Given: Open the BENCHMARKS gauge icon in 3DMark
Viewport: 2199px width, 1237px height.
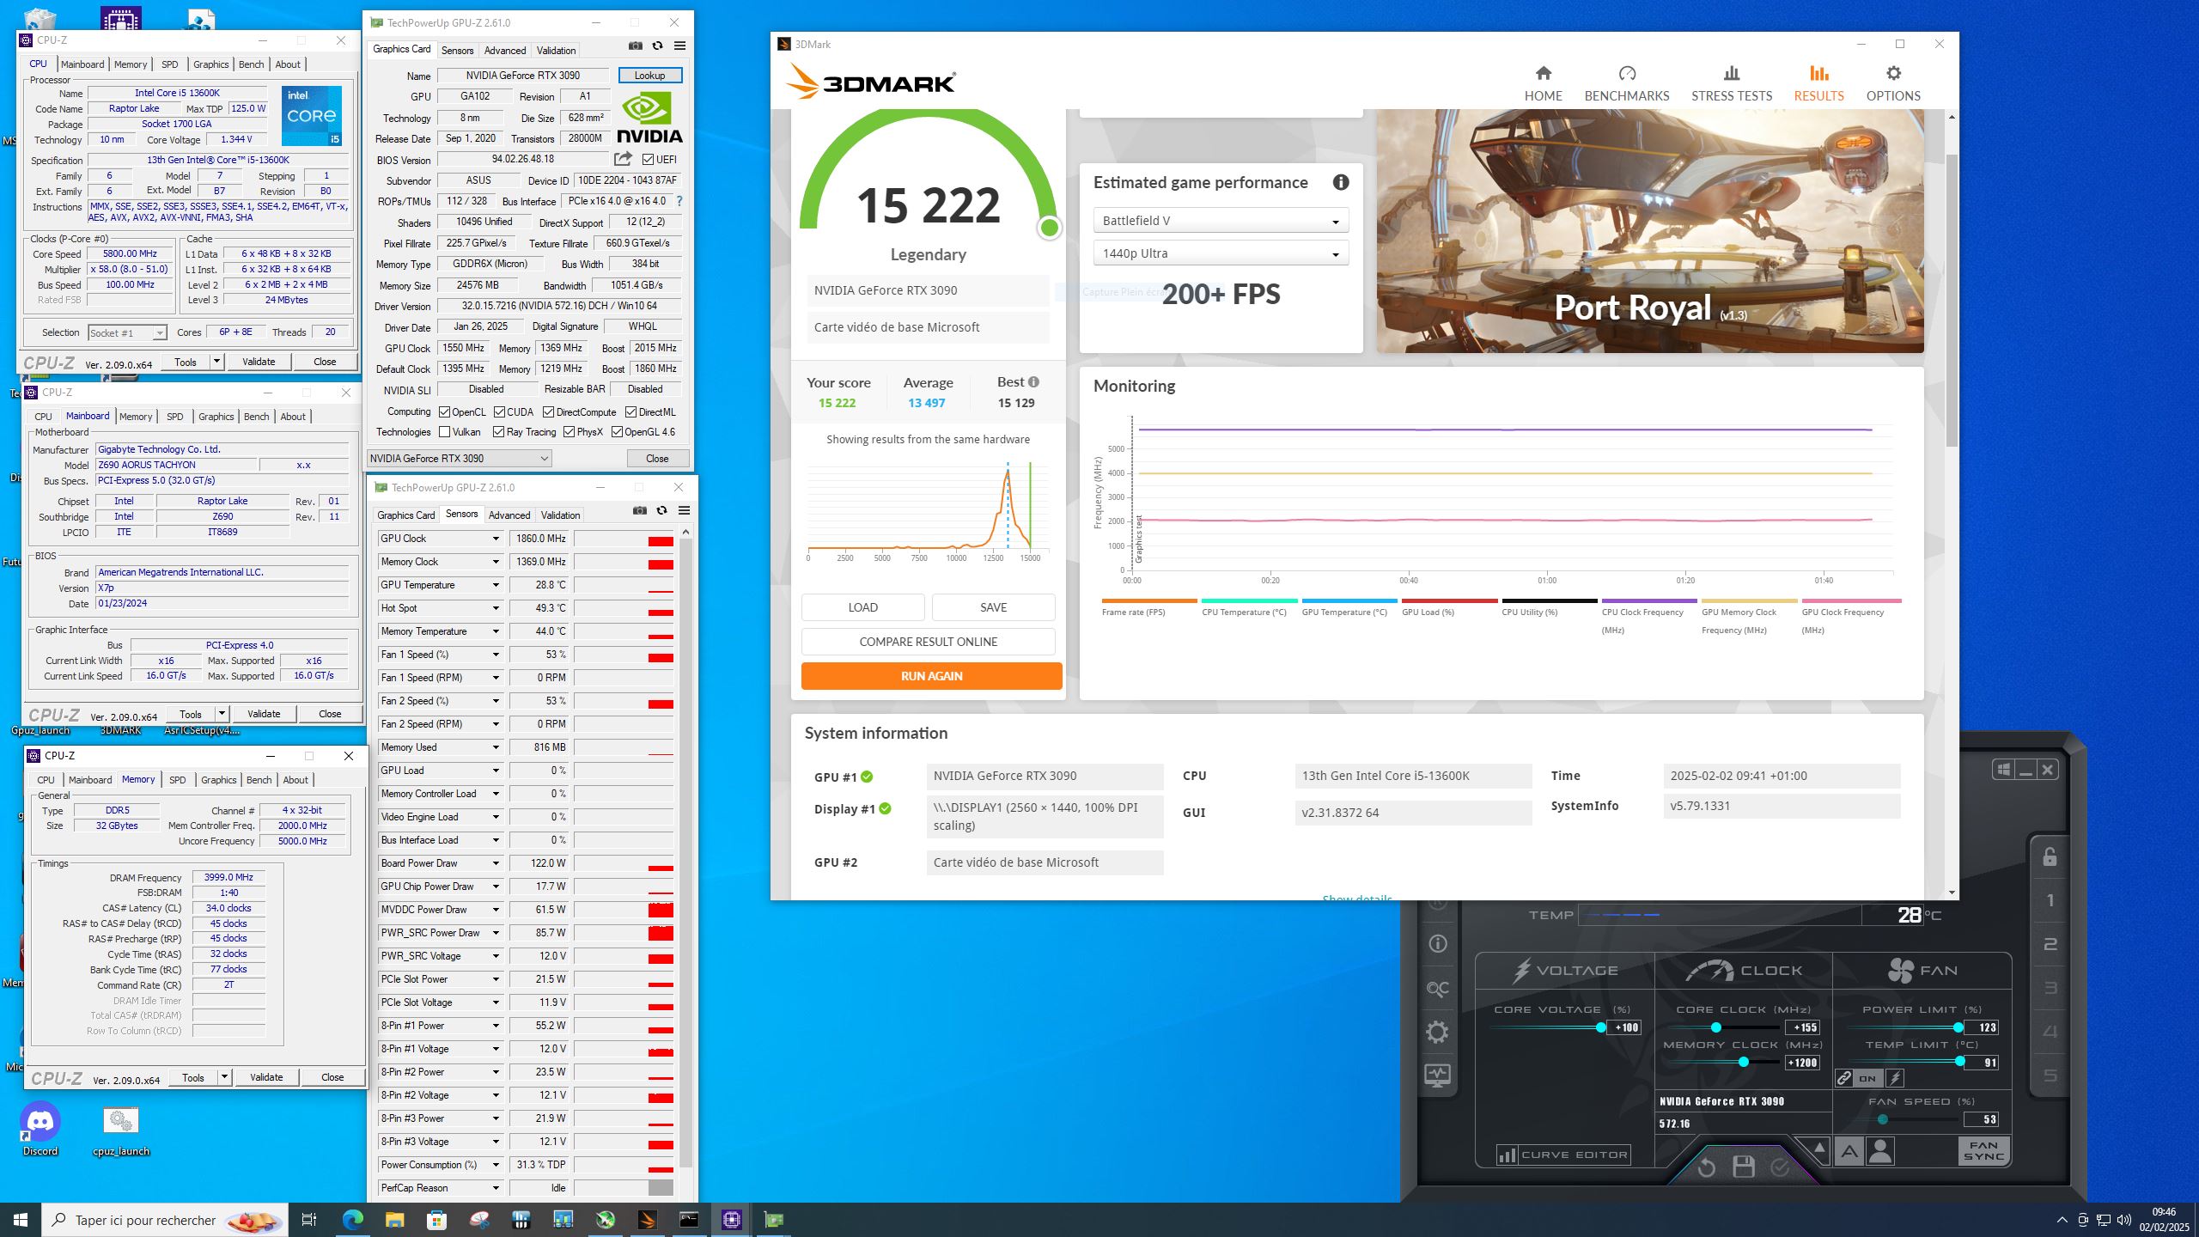Looking at the screenshot, I should (x=1626, y=74).
